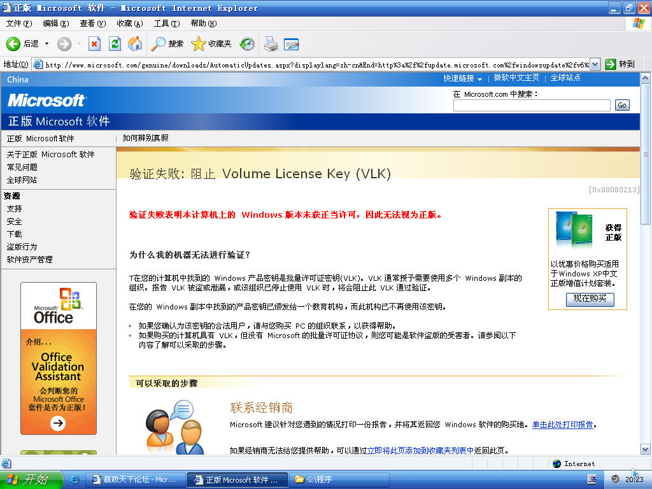This screenshot has width=652, height=489.
Task: Refresh the page using the green arrows icon
Action: point(115,44)
